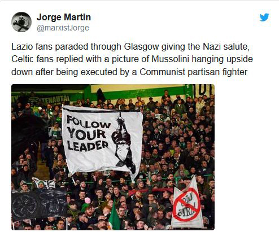The height and width of the screenshot is (232, 279).
Task: Click the tweet's last line about partisan fighter
Action: pyautogui.click(x=129, y=72)
